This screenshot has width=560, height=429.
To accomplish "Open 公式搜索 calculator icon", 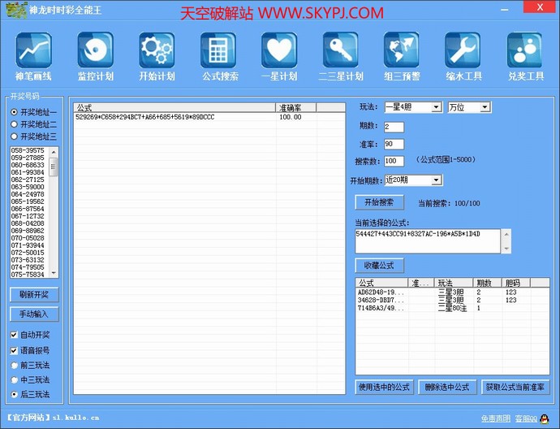I will click(x=218, y=51).
